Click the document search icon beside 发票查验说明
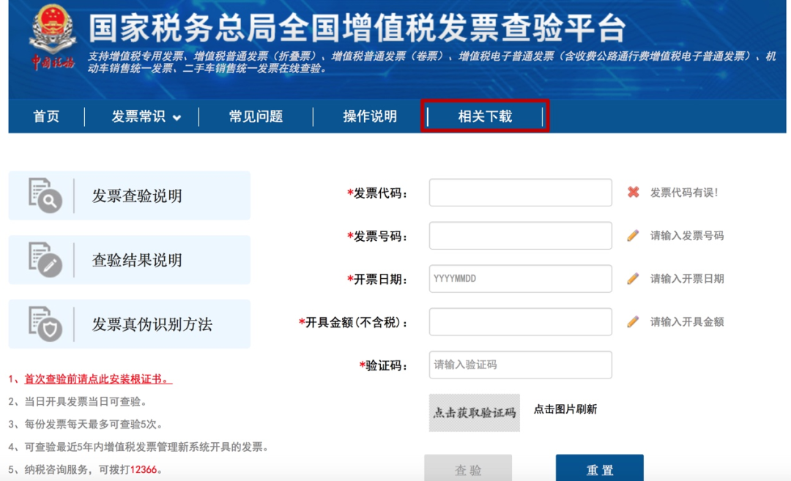Screen dimensions: 791x481 45,195
